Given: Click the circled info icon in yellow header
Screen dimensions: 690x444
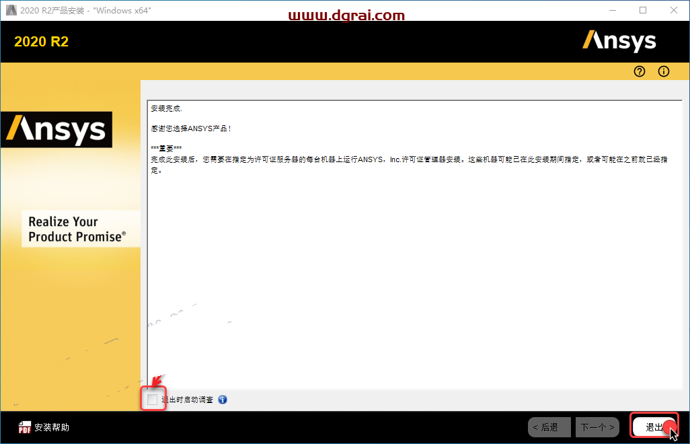Looking at the screenshot, I should coord(664,71).
